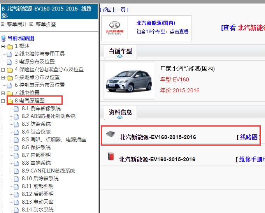This screenshot has height=213, width=265.
Task: Click the page icon of '8.10 后除霜系统'
Action: (16, 179)
